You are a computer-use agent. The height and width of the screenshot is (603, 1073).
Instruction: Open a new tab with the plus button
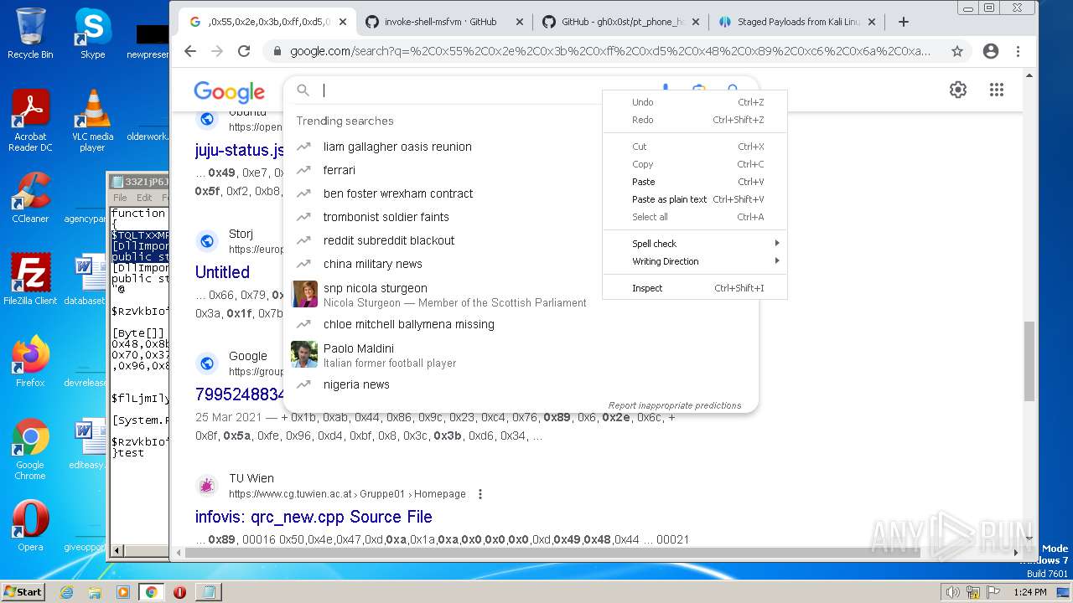pyautogui.click(x=904, y=22)
